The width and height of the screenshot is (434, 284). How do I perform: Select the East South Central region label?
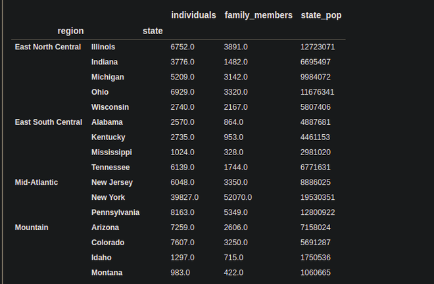[49, 122]
